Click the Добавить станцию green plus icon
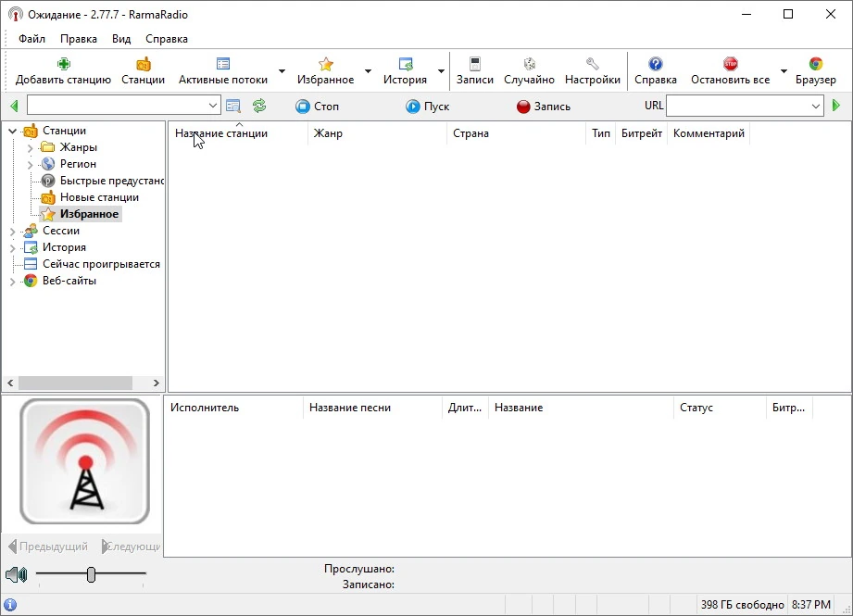853x616 pixels. point(63,64)
